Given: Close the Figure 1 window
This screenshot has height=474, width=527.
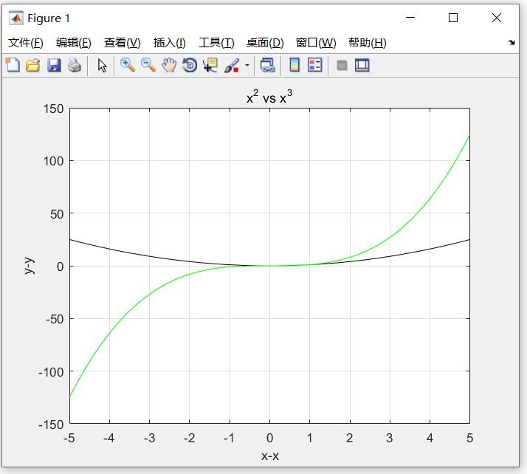Looking at the screenshot, I should 497,18.
